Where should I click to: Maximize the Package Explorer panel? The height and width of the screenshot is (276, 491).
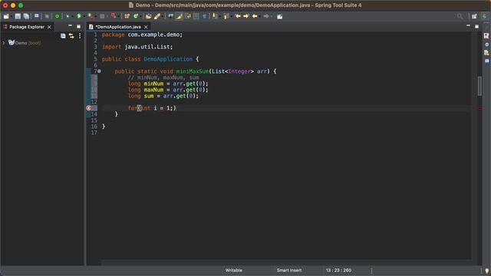(78, 27)
